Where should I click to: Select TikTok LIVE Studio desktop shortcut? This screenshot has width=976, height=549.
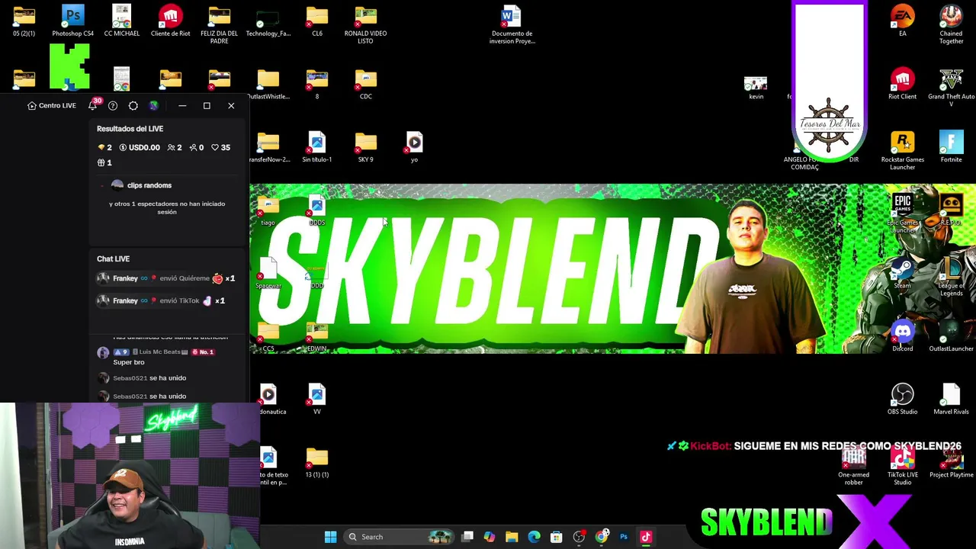point(902,467)
